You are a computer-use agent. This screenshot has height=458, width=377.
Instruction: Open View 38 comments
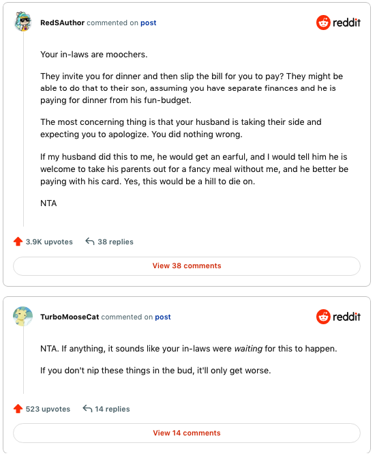coord(187,266)
